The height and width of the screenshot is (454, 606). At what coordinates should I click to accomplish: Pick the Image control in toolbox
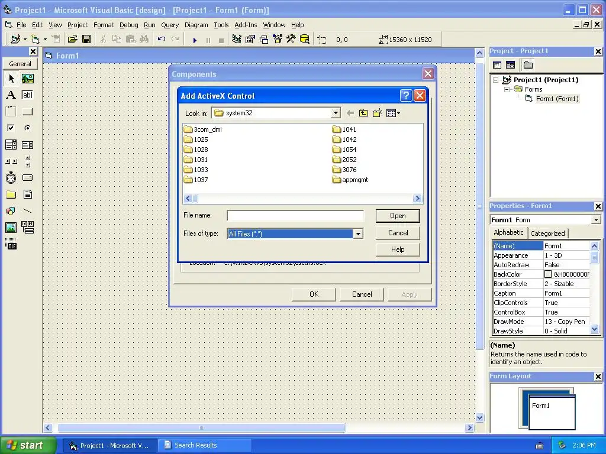(x=11, y=228)
